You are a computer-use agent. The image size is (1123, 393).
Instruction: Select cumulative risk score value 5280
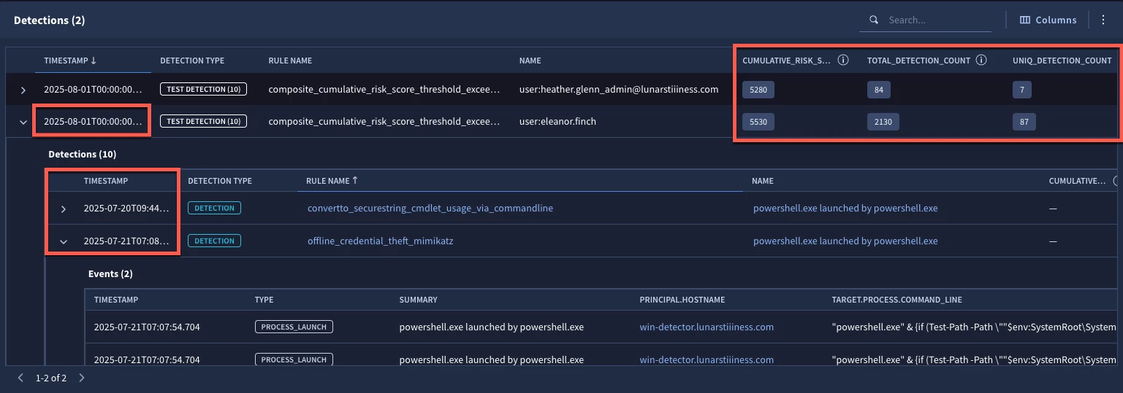pos(758,90)
